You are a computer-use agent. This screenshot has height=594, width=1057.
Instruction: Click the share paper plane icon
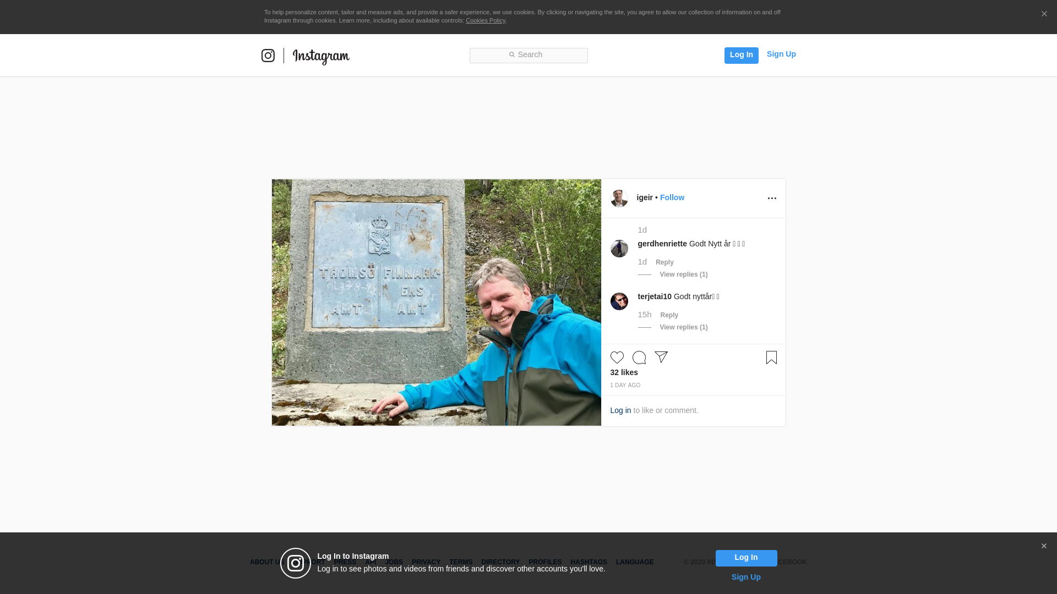[661, 357]
